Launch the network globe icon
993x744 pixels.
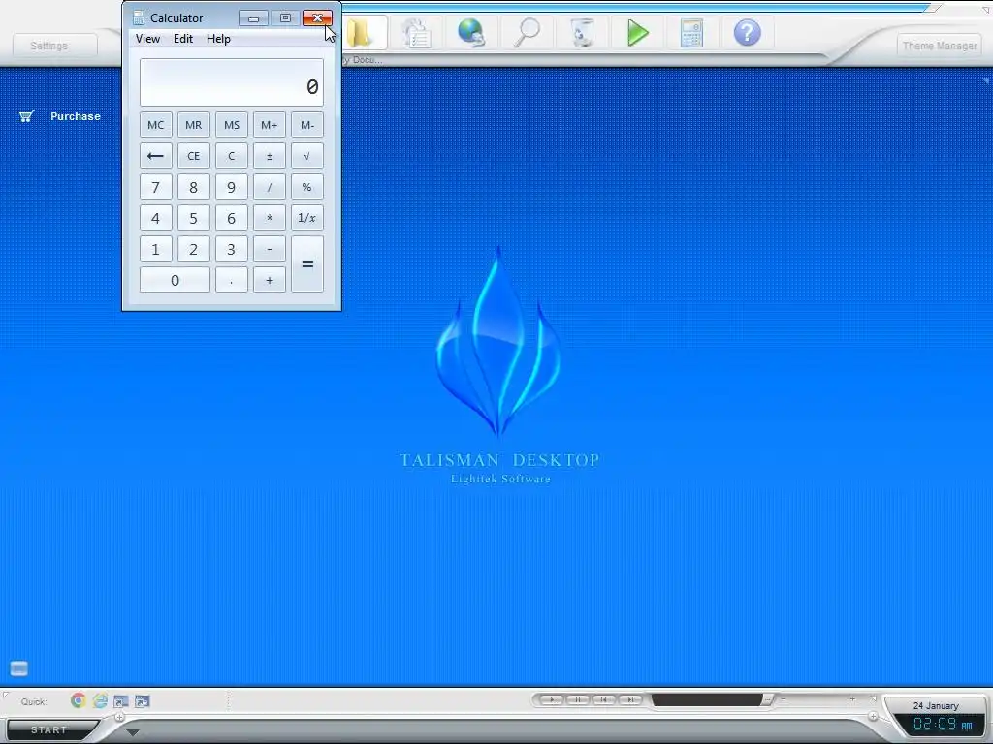pos(472,32)
